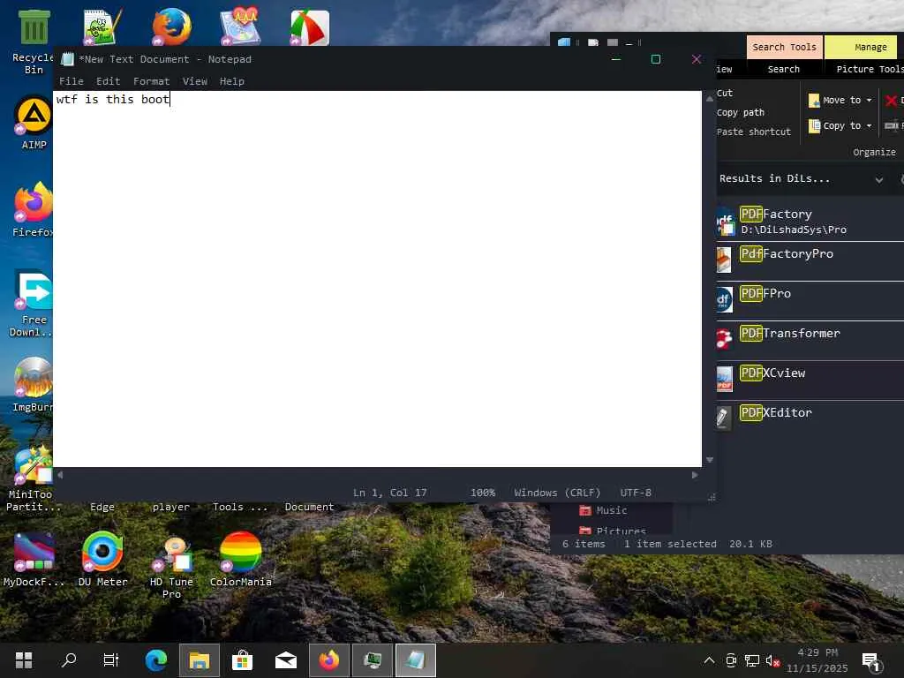The width and height of the screenshot is (904, 678).
Task: Switch to Manage tab in Explorer
Action: (861, 48)
